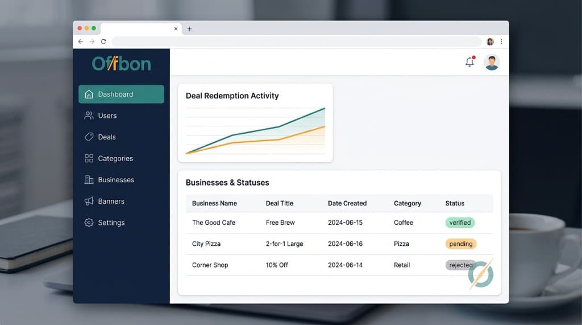Click the building icon beside Businesses
582x325 pixels.
coord(89,180)
